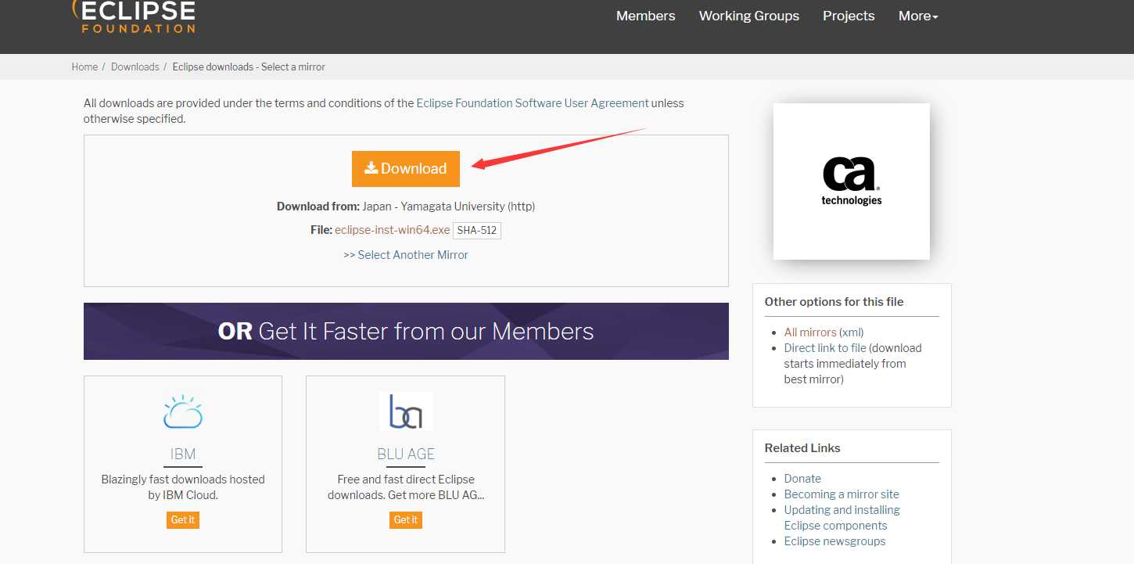The width and height of the screenshot is (1134, 564).
Task: Click the Eclipse Foundation logo
Action: 133,16
